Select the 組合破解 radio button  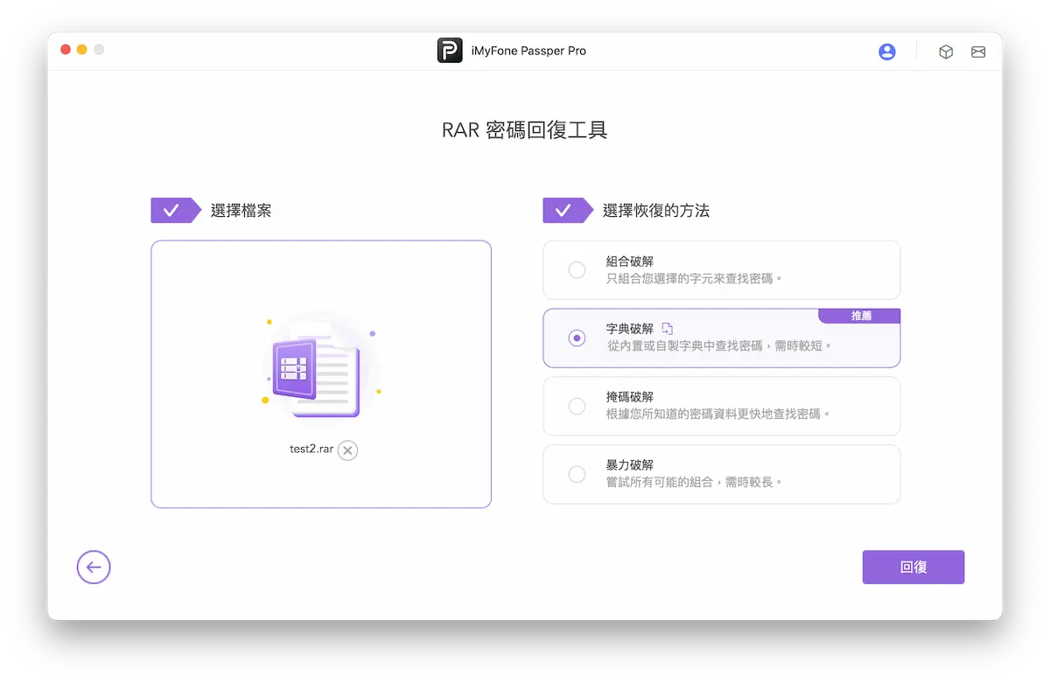577,270
